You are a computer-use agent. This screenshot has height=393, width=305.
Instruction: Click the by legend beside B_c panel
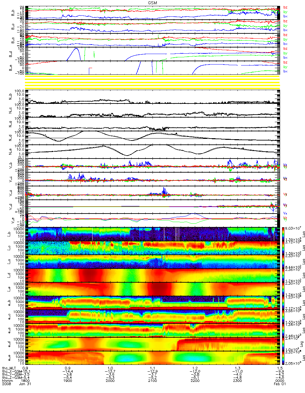click(285, 25)
